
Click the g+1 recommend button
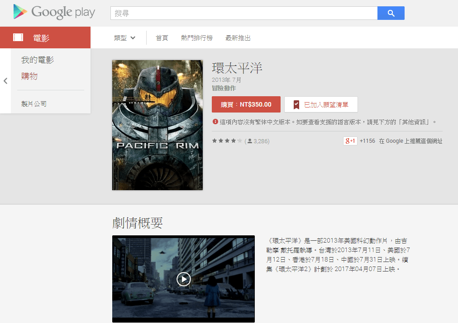[x=350, y=141]
